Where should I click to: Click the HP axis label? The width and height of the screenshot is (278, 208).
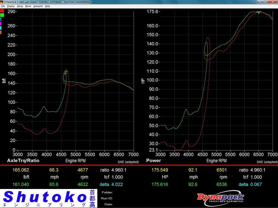pos(143,81)
